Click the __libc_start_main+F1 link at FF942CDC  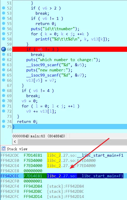[x=103, y=155]
